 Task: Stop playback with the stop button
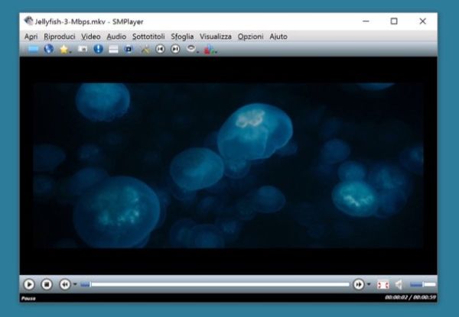[47, 284]
